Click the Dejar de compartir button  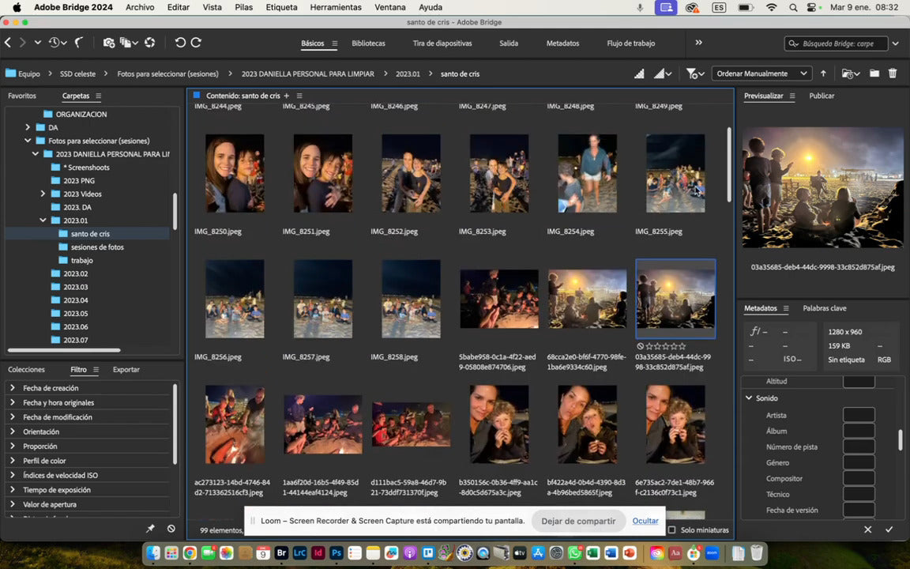coord(578,521)
